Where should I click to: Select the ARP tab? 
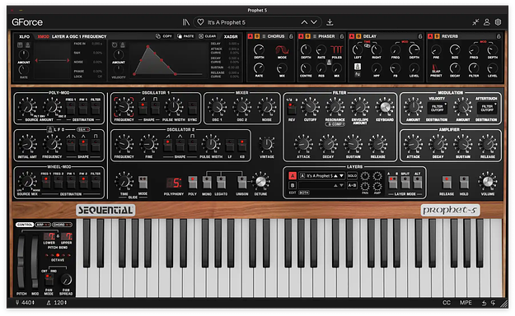(x=43, y=225)
